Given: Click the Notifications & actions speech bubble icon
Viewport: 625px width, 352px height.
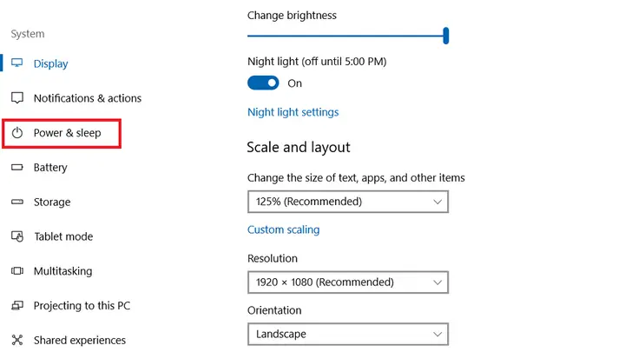Looking at the screenshot, I should (x=16, y=97).
